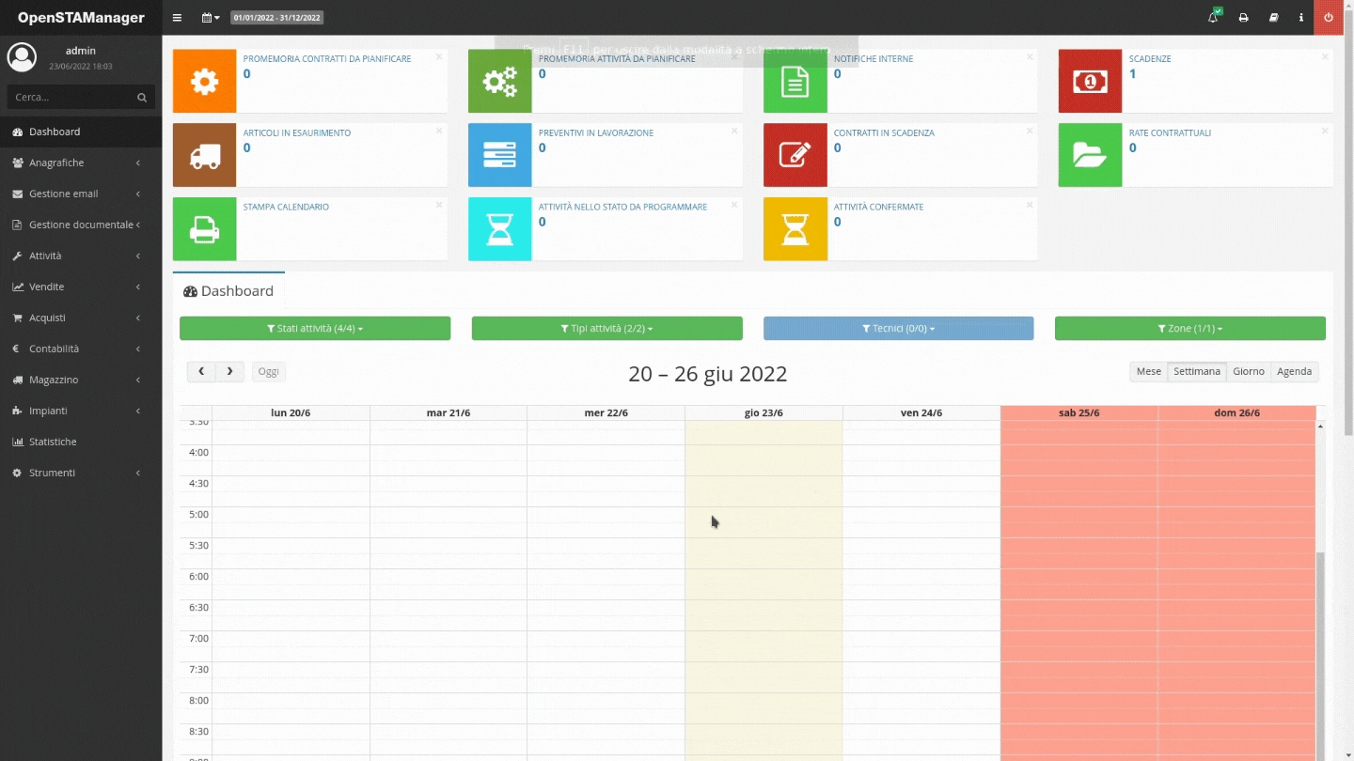Screen dimensions: 1354x761
Task: Click the Cerca search field
Action: [x=73, y=97]
